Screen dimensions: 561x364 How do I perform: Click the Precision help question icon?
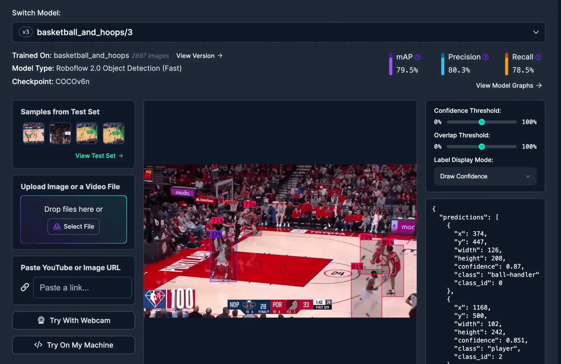(486, 57)
